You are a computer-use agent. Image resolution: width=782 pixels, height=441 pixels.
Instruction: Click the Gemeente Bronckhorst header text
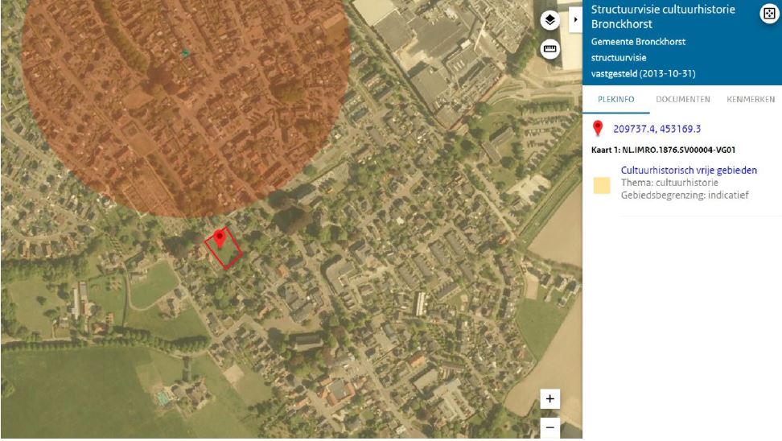[x=638, y=41]
